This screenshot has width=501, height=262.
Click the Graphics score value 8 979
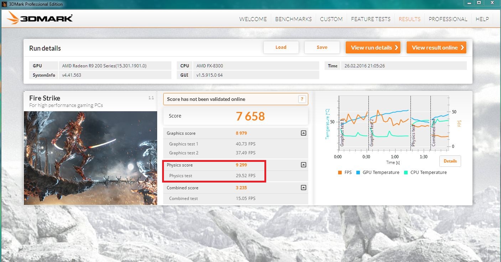(x=241, y=133)
